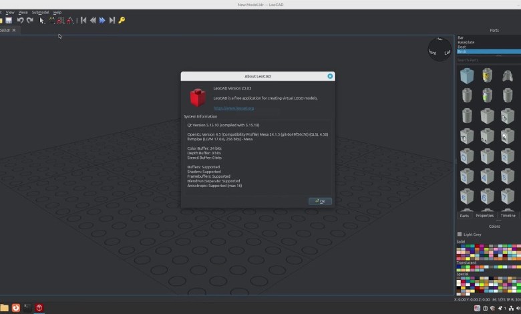Redo the last undone action
The width and height of the screenshot is (521, 314).
(30, 20)
